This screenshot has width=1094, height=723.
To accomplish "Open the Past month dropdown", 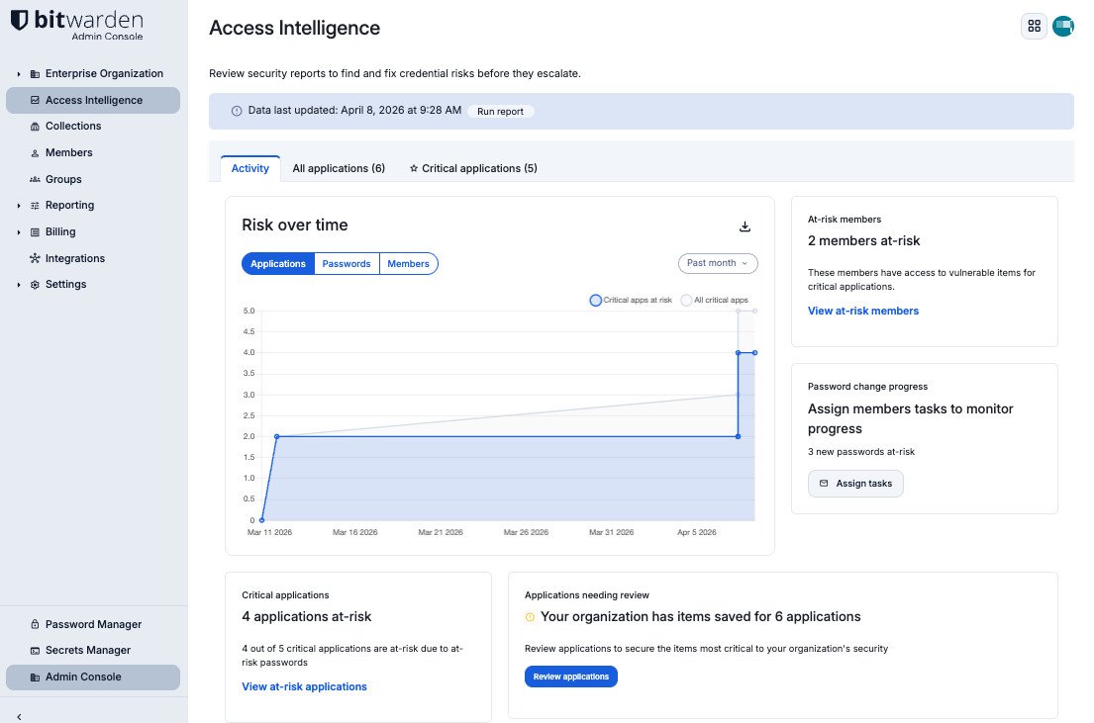I will tap(717, 263).
